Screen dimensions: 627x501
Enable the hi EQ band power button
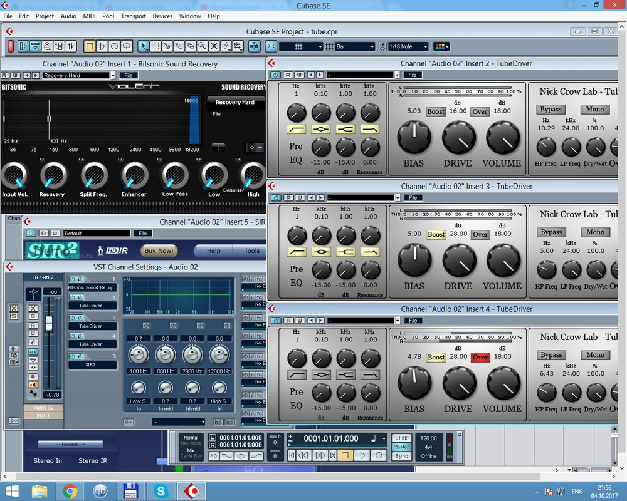pyautogui.click(x=227, y=325)
